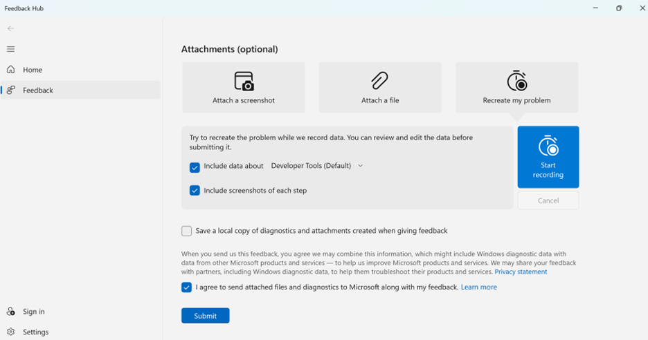Uncheck the agree to send attached files checkbox

click(x=186, y=287)
